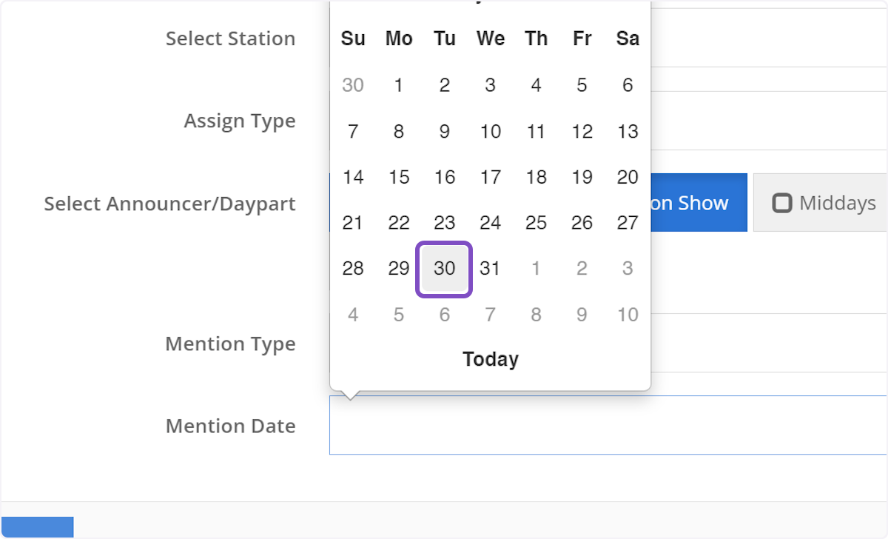Select date 1 in the calendar
Screen dimensions: 888x539
(x=399, y=85)
